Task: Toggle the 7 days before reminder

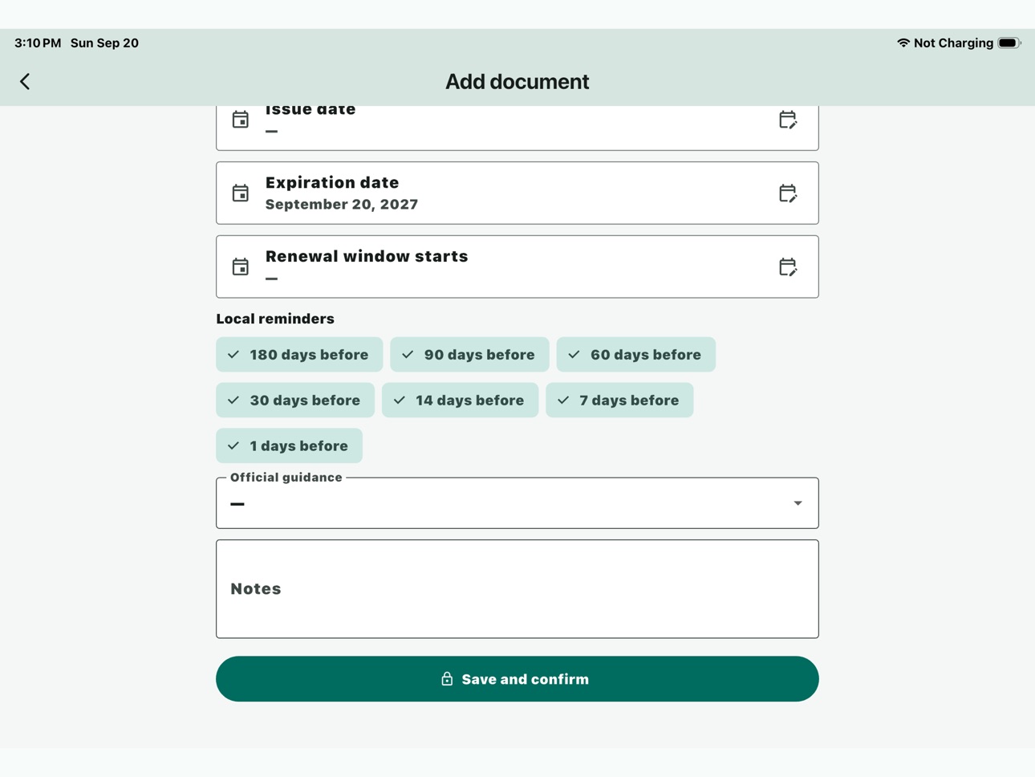Action: click(619, 401)
